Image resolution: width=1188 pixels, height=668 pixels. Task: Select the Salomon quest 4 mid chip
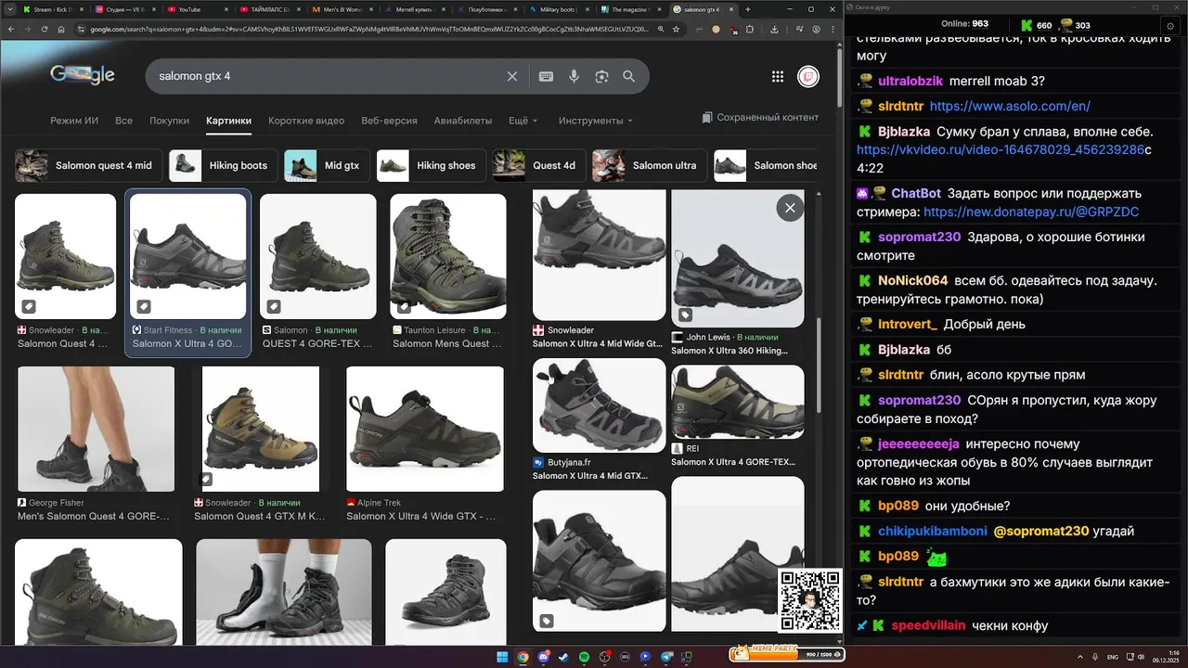click(x=89, y=166)
